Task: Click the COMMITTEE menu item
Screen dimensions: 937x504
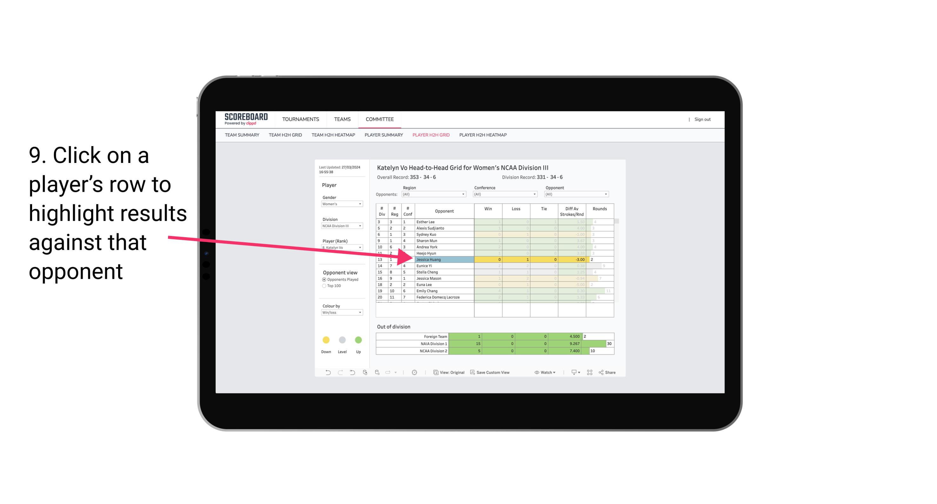Action: click(381, 119)
